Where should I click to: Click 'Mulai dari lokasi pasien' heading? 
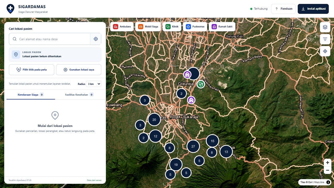tap(55, 126)
